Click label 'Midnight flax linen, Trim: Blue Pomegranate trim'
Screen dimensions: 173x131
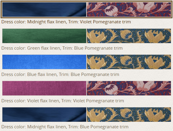(x=78, y=127)
